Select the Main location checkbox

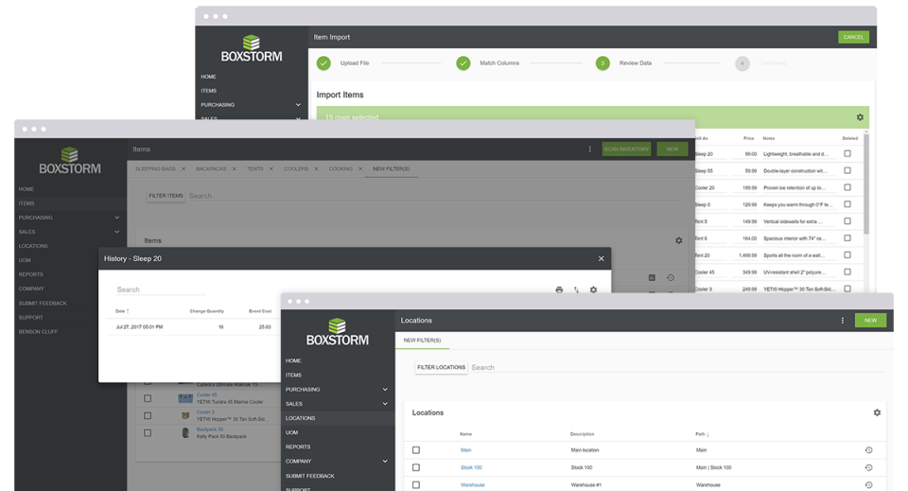click(x=416, y=450)
